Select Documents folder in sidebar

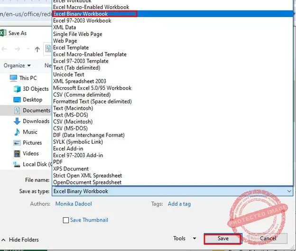pyautogui.click(x=37, y=110)
